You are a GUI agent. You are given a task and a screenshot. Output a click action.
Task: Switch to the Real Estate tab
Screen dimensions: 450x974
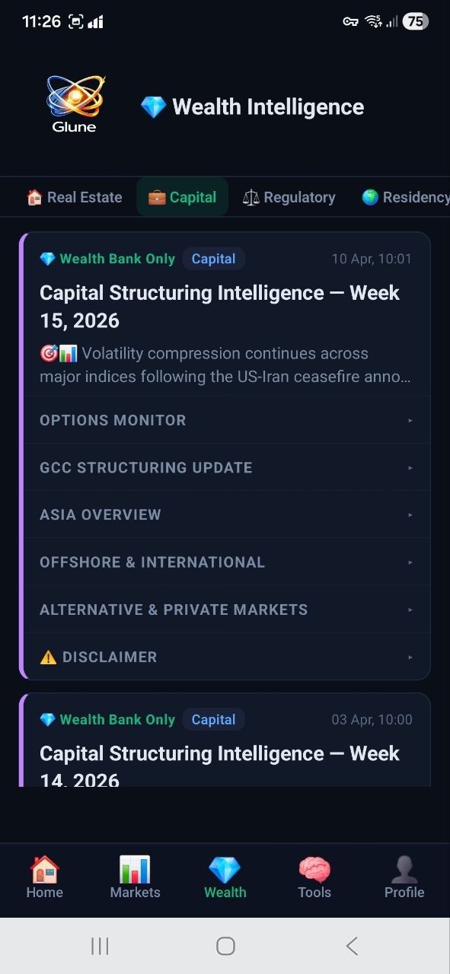(73, 196)
